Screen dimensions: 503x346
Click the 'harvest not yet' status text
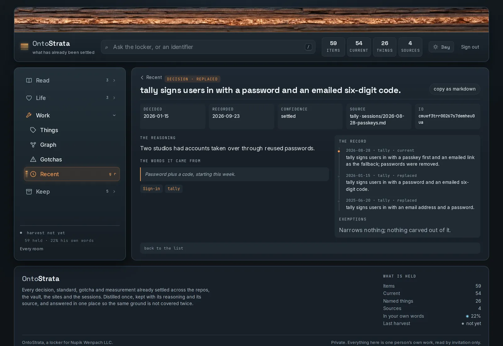coord(46,233)
